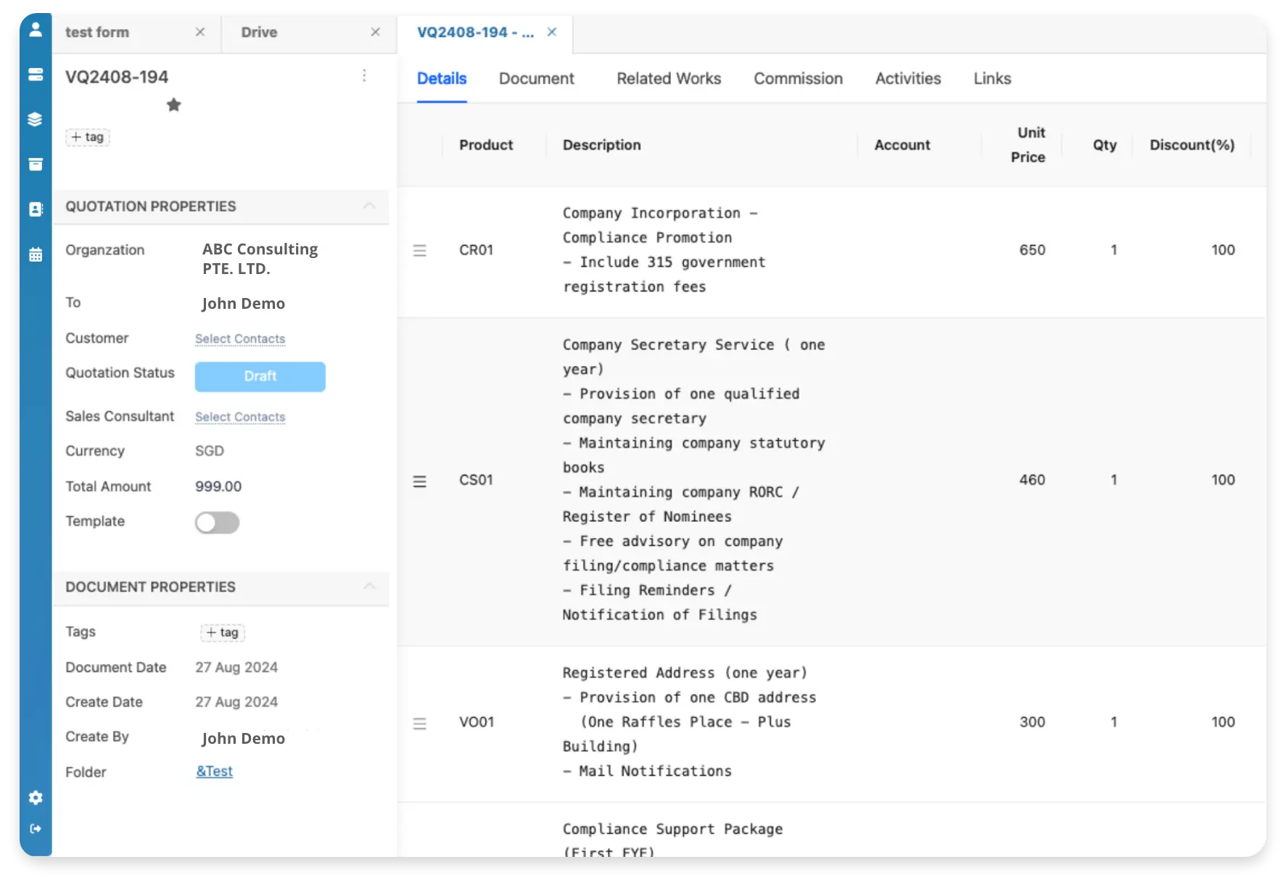The width and height of the screenshot is (1286, 883).
Task: Open the settings gear at bottom of sidebar
Action: 36,797
